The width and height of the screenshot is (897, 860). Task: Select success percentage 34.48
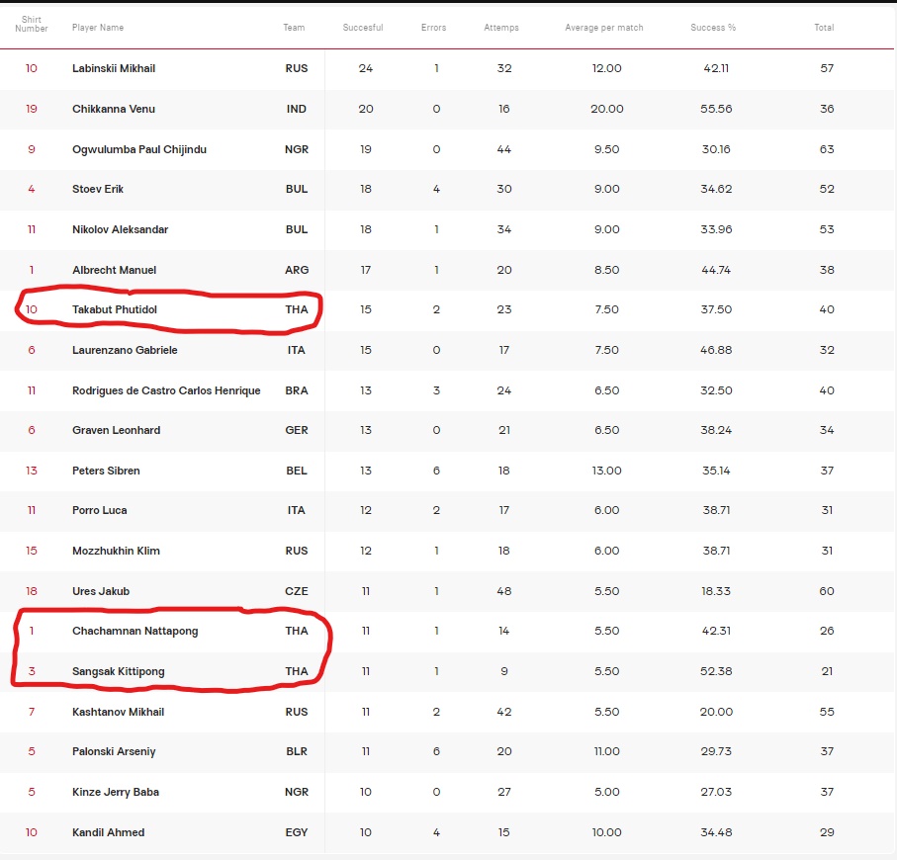[x=716, y=832]
